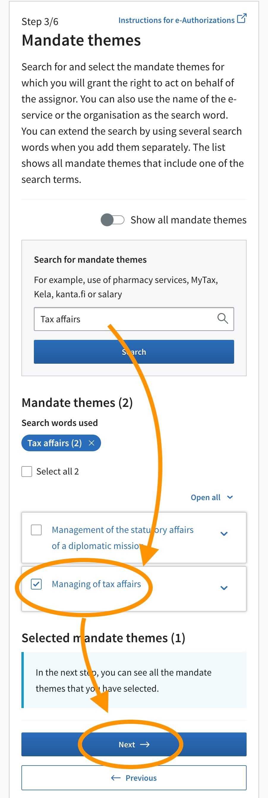Click the right arrow on Next button

coord(145,744)
